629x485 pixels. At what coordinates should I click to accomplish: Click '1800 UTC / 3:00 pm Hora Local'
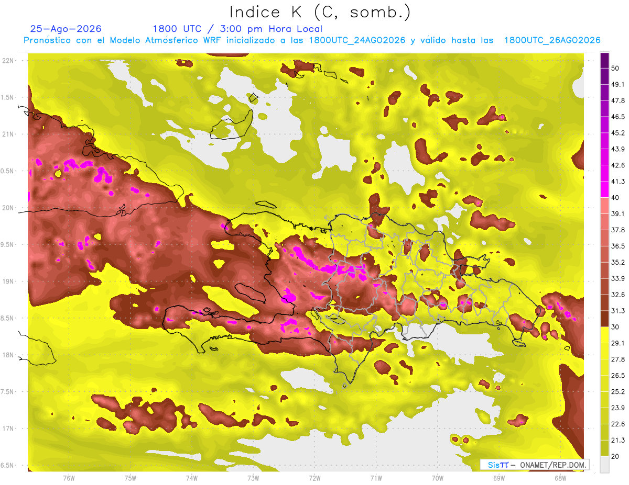[237, 29]
